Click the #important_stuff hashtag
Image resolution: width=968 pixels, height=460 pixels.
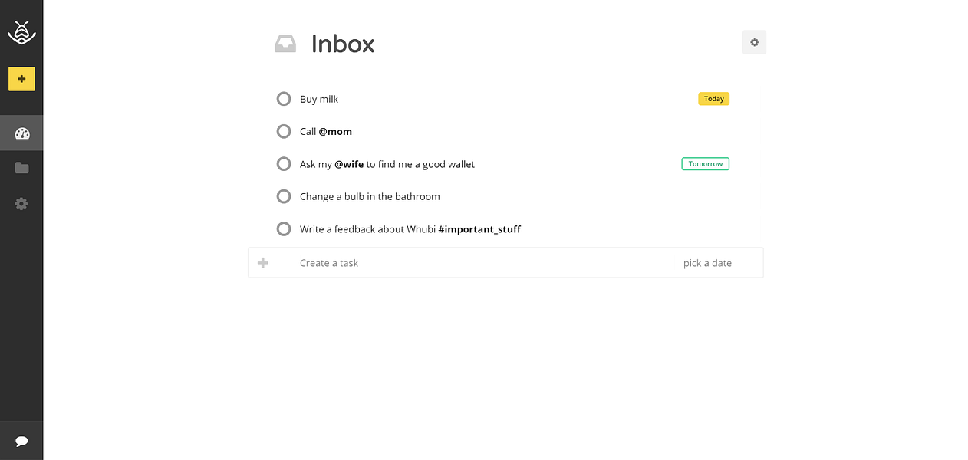click(479, 229)
